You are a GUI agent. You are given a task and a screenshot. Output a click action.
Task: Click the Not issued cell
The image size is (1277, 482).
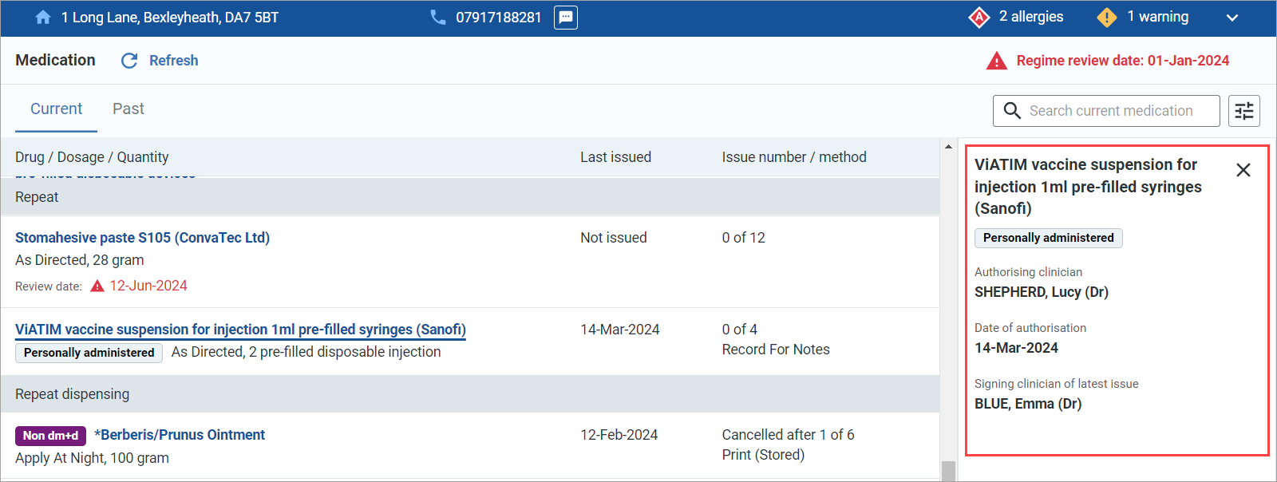(614, 238)
